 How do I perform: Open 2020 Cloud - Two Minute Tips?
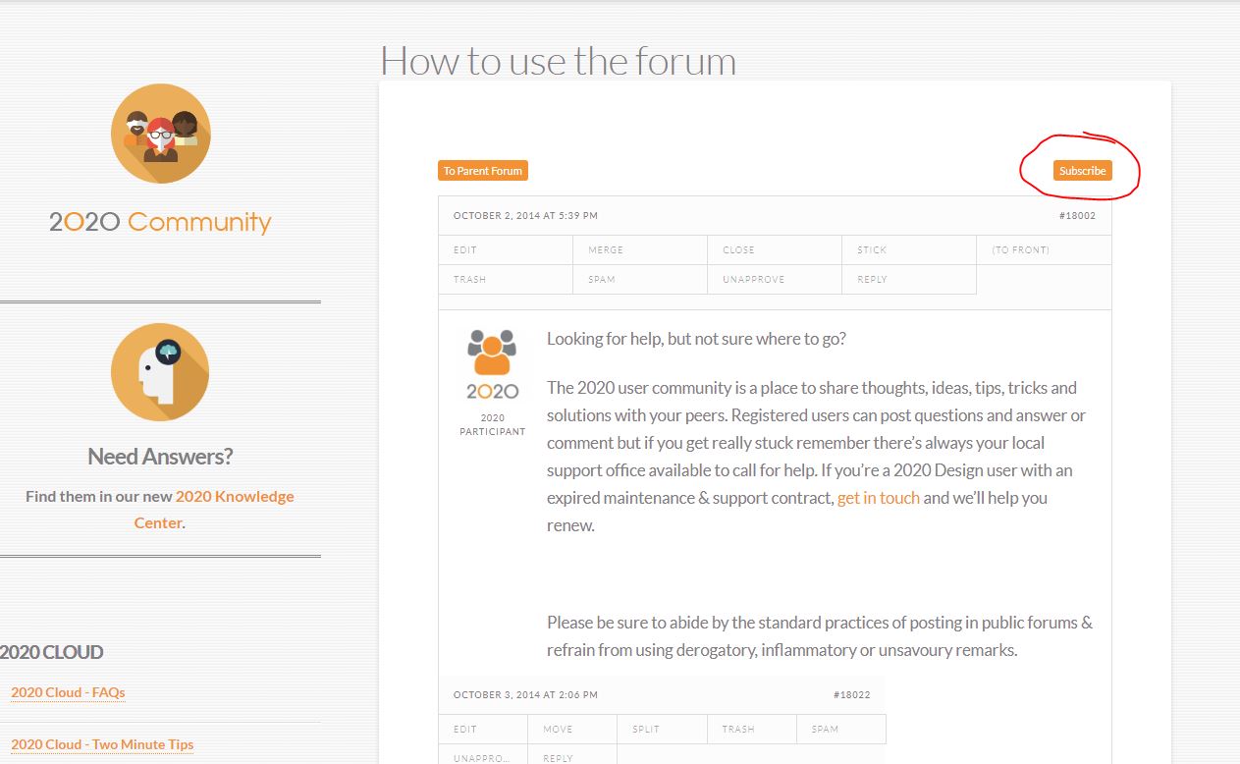[102, 744]
